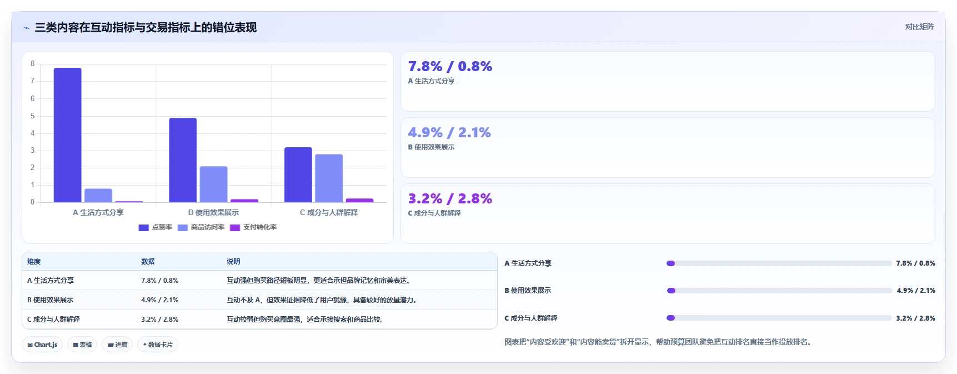Image resolution: width=957 pixels, height=374 pixels.
Task: Click the y-axis tick label 5
Action: point(32,116)
